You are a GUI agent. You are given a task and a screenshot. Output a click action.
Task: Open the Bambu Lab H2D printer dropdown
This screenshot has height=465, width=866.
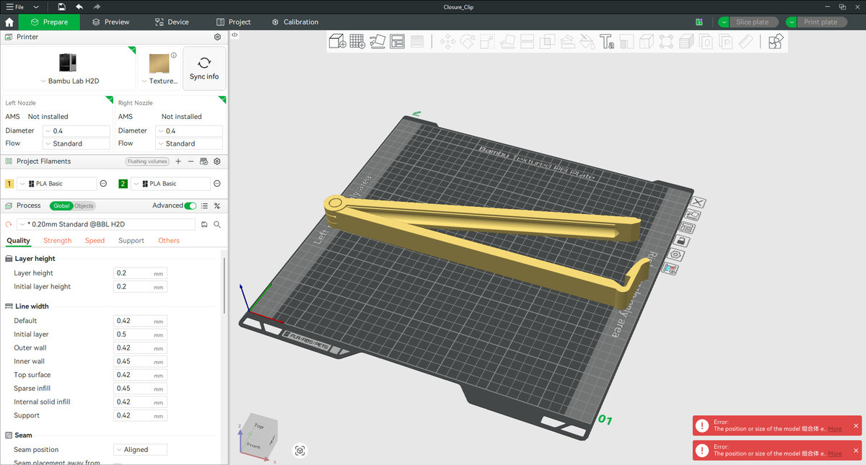pyautogui.click(x=69, y=81)
